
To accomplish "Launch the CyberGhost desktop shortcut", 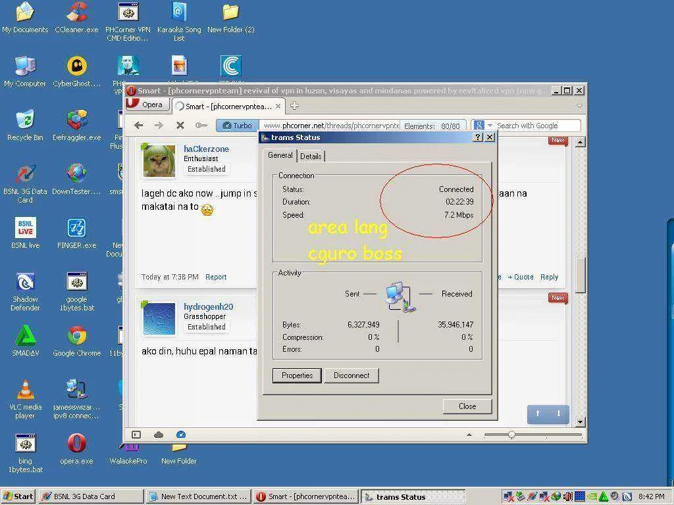I will pyautogui.click(x=76, y=72).
